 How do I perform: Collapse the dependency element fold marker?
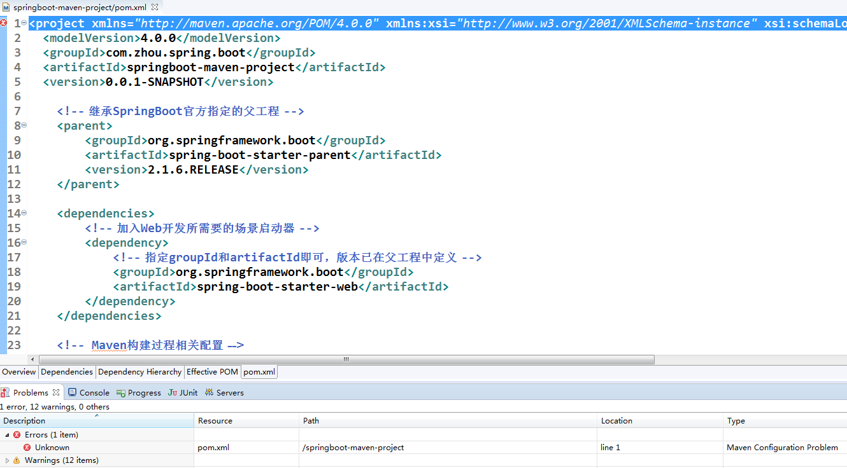(24, 242)
